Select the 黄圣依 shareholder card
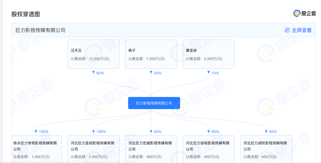The image size is (321, 163). click(x=209, y=54)
